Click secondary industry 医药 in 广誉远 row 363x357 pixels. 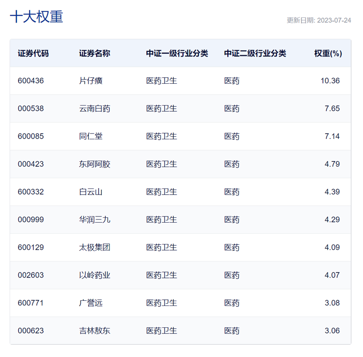pos(232,303)
